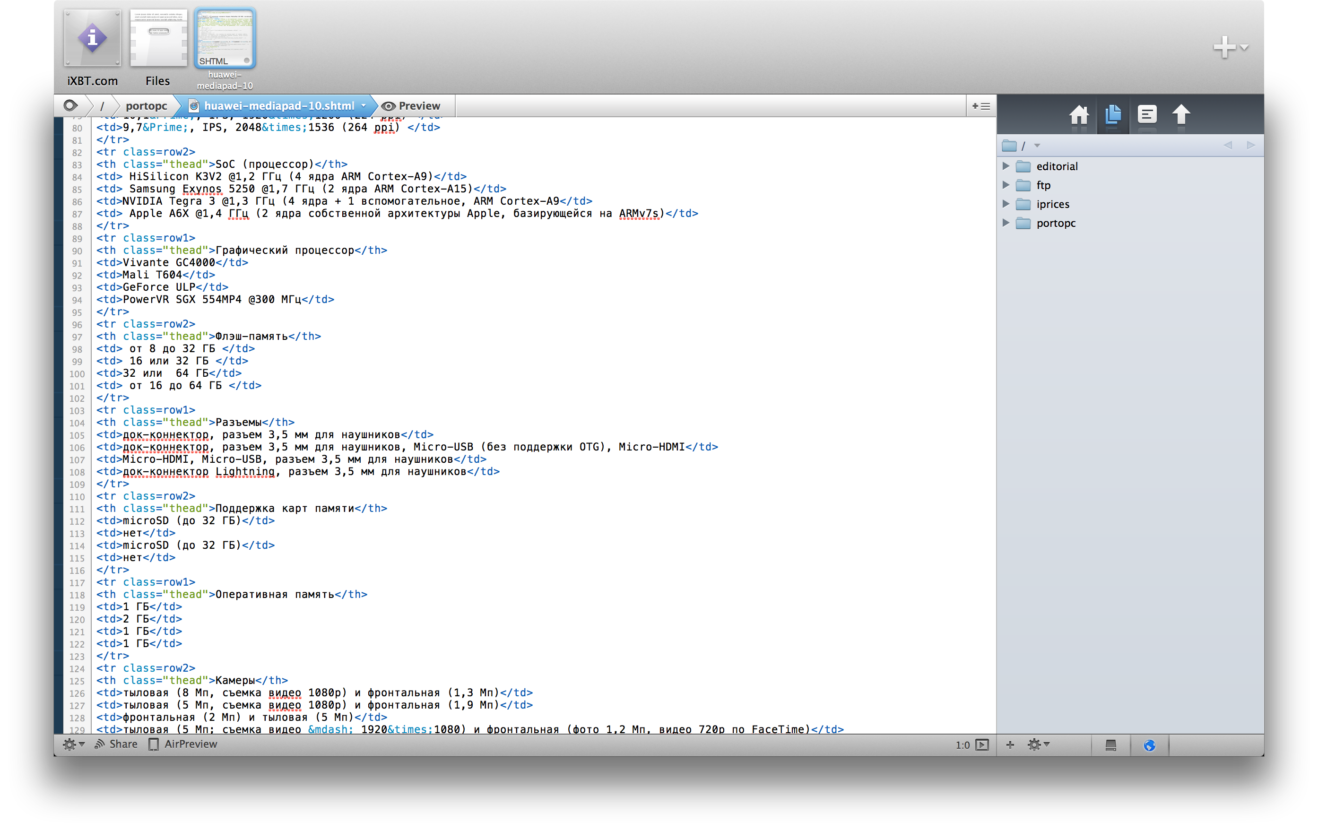Click the home icon in sidebar header
Screen dimensions: 1318x831
pyautogui.click(x=1078, y=115)
